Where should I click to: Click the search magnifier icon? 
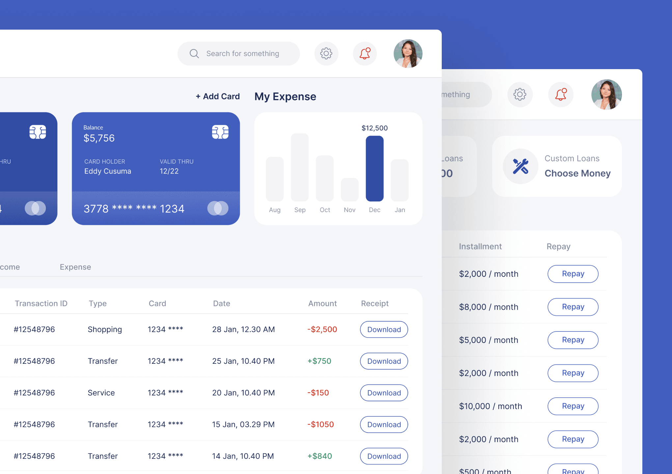tap(194, 53)
